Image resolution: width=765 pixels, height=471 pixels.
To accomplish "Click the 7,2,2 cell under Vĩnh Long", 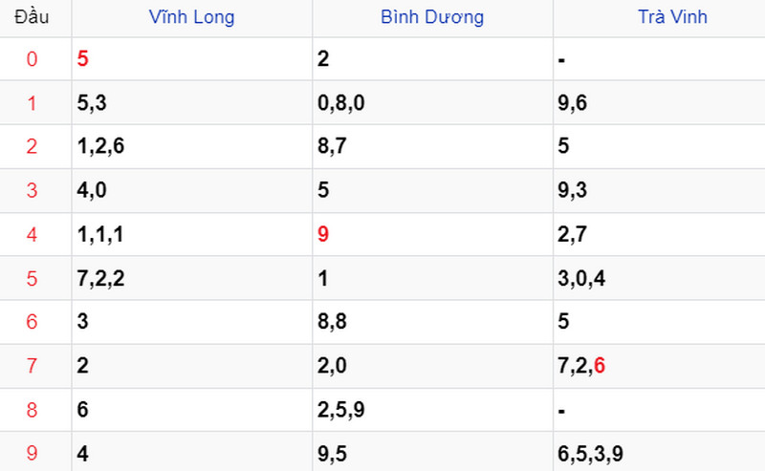I will (x=192, y=278).
